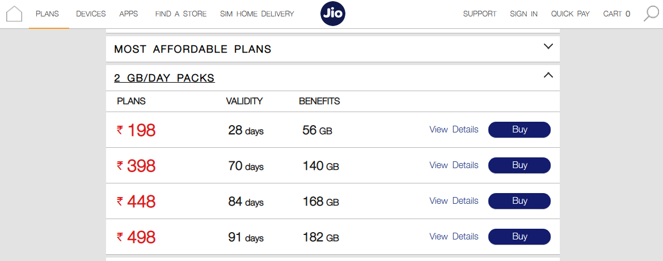Open the search magnifier icon
The image size is (663, 261).
(x=651, y=14)
